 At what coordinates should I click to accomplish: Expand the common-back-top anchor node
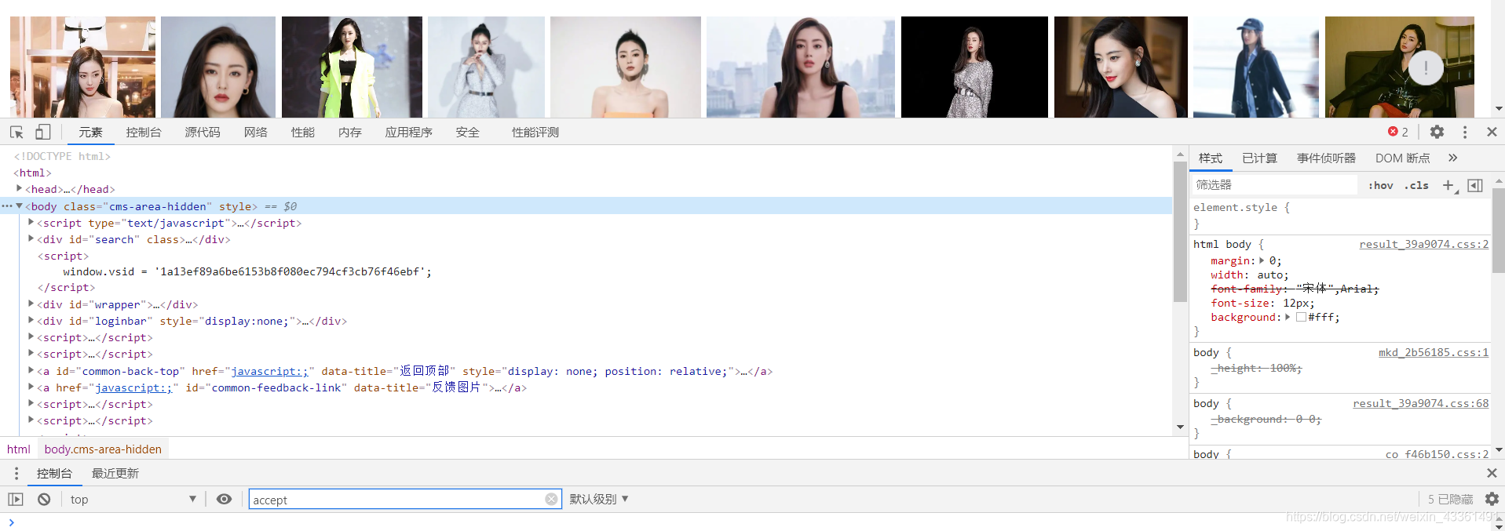tap(31, 370)
